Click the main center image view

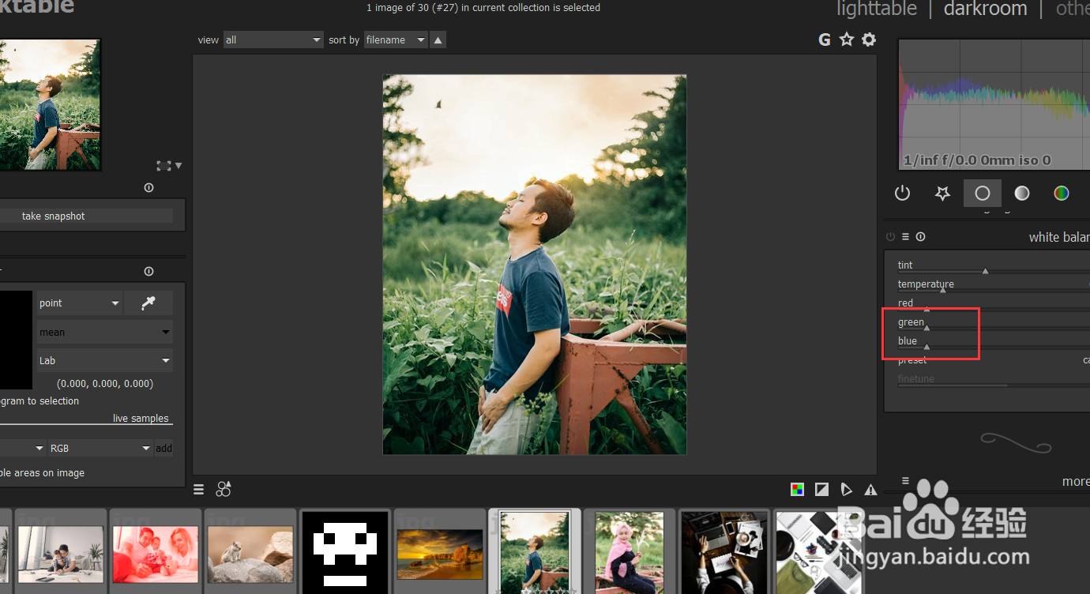[x=535, y=265]
